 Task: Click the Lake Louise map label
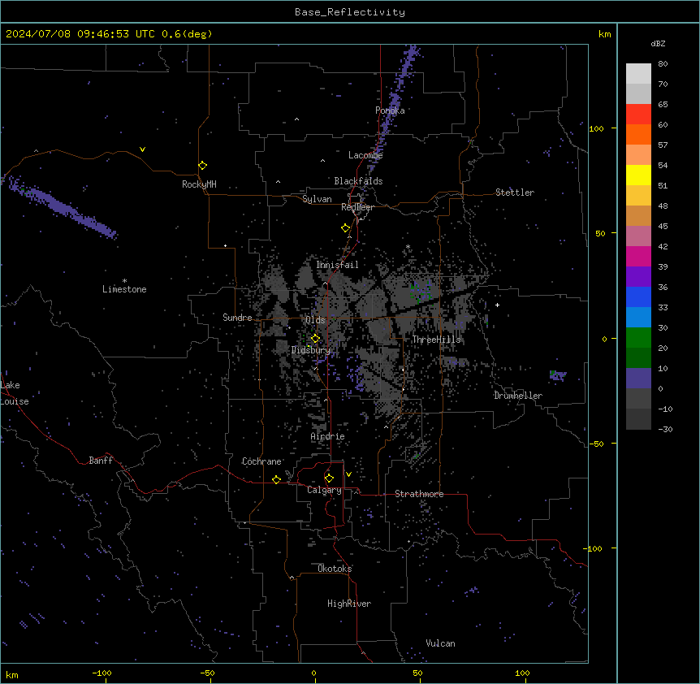point(15,393)
